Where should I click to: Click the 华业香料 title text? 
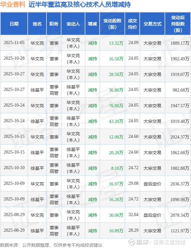tap(13, 4)
